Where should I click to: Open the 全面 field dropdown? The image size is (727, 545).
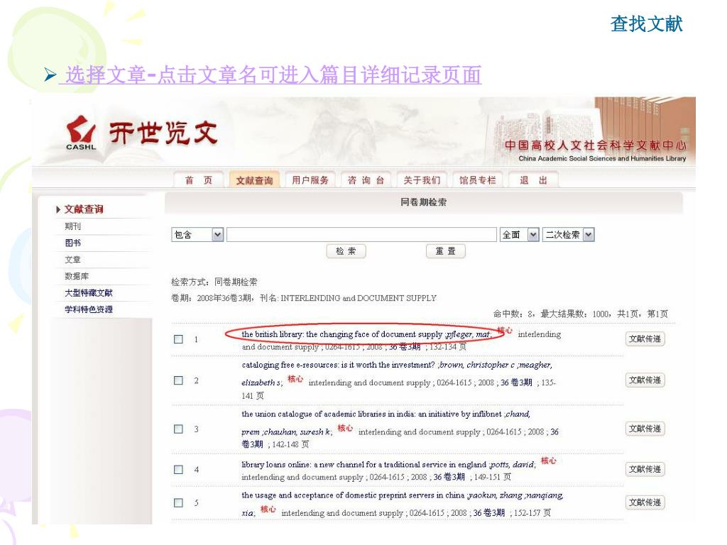519,234
